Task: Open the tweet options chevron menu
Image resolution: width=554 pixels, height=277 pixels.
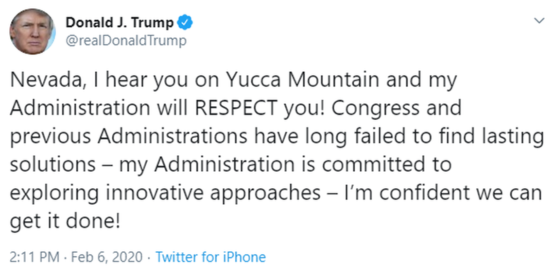Action: (539, 21)
